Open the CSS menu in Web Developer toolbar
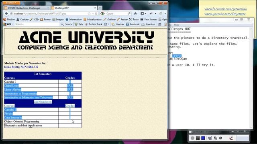The image size is (257, 144). tap(35, 20)
